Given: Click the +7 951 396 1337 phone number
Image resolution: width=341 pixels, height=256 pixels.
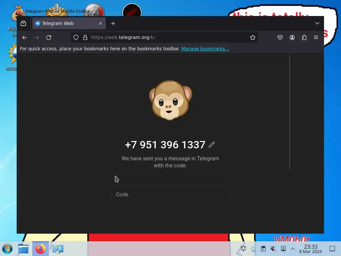Looking at the screenshot, I should (165, 145).
